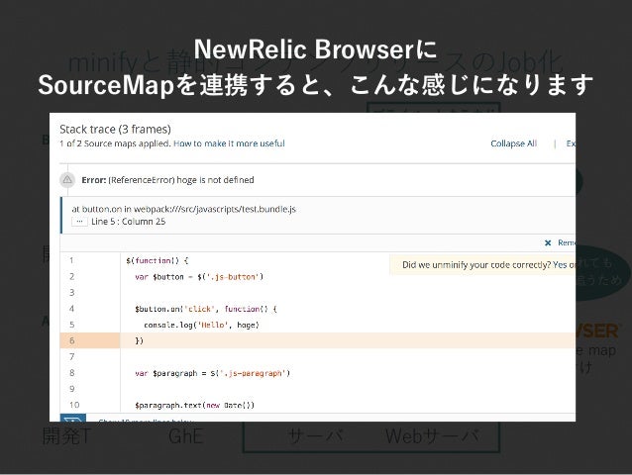
Task: Click 'hoge is not defined' error message
Action: tap(215, 180)
